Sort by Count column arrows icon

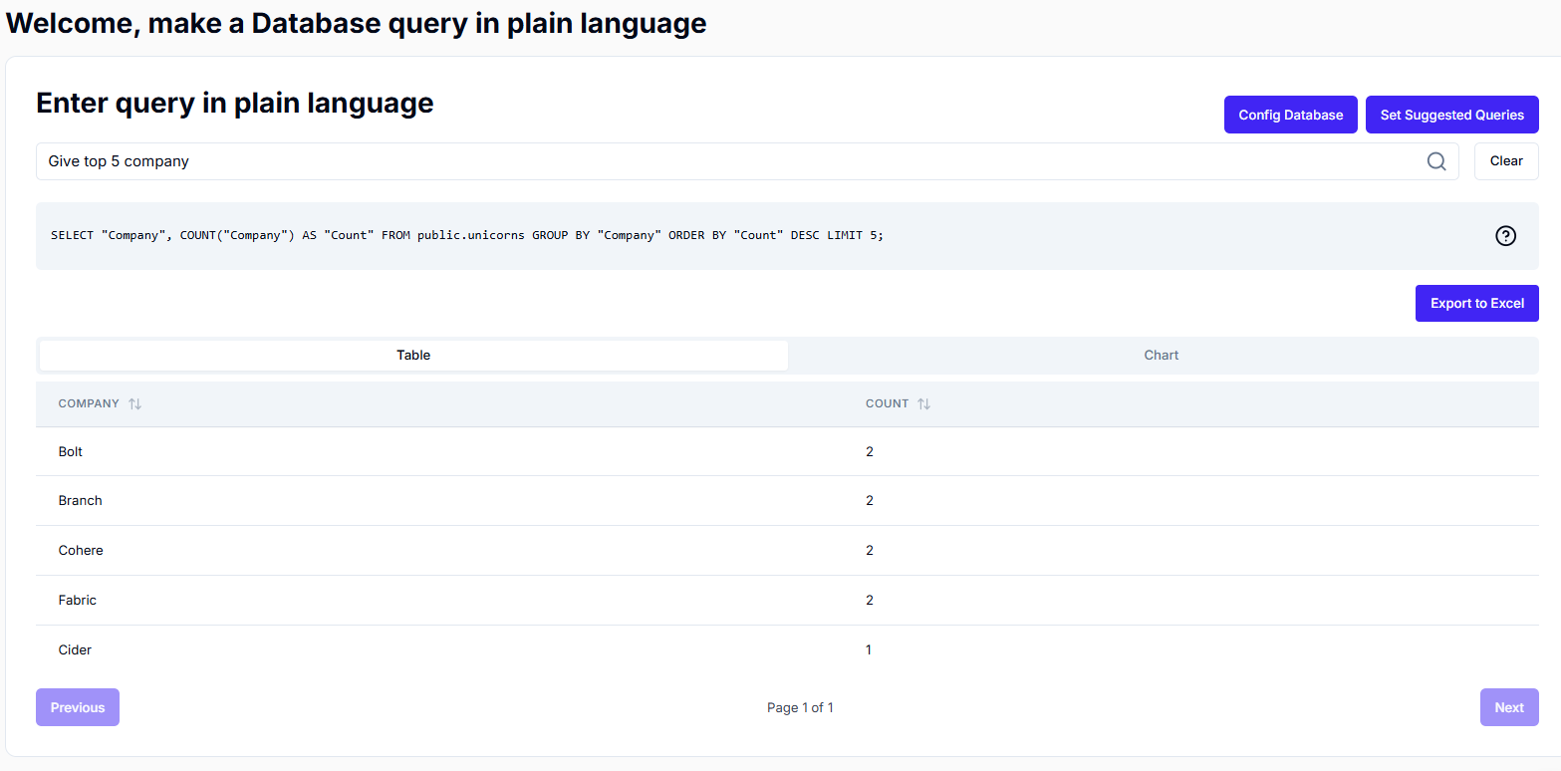923,404
